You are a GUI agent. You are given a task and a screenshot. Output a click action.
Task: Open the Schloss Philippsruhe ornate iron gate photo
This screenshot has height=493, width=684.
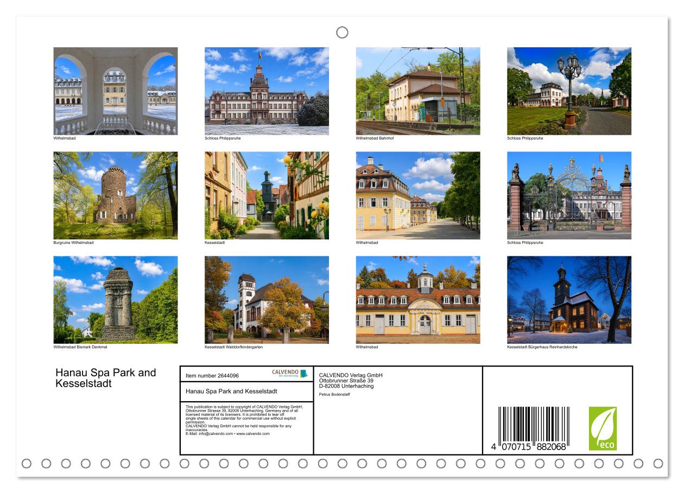569,195
